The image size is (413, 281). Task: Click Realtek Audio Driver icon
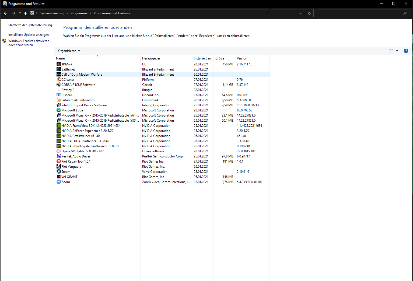click(58, 156)
